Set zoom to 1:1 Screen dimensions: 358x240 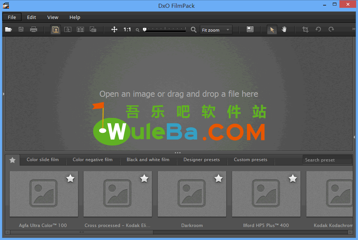click(127, 29)
